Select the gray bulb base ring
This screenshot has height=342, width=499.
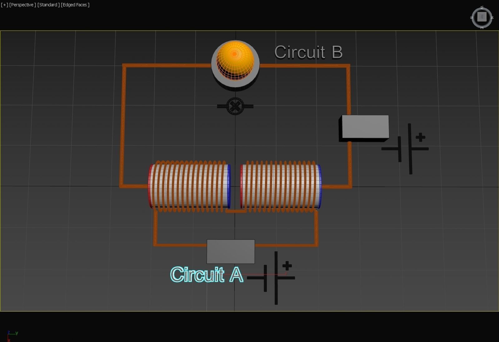click(235, 83)
